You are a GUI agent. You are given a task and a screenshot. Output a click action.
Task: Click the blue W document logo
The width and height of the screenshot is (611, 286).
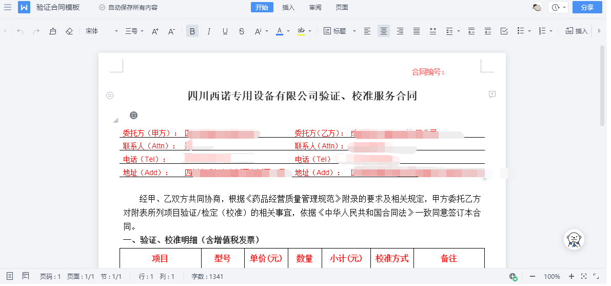24,7
